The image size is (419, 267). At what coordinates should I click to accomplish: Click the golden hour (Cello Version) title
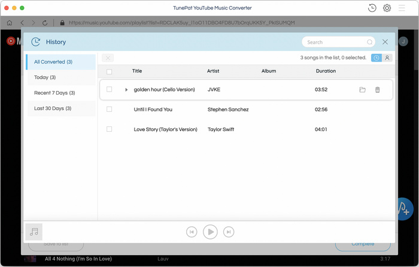[x=165, y=90]
